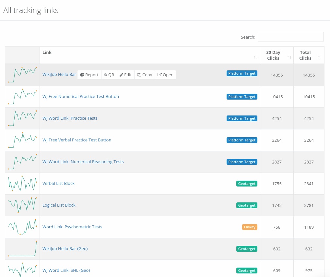Click the All tracking links heading
This screenshot has width=330, height=277.
[x=31, y=10]
